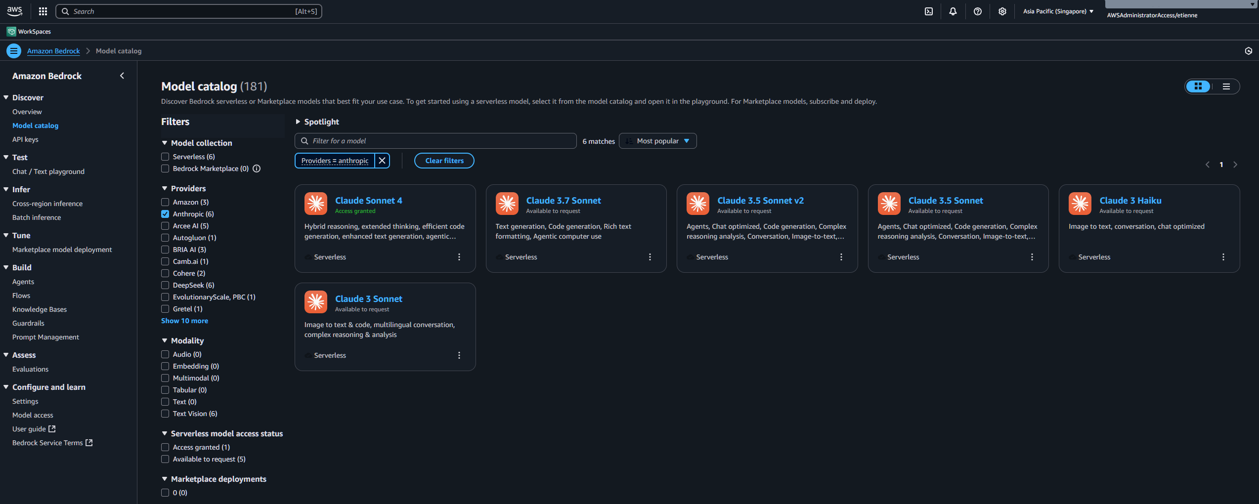Check the Access granted status filter
The width and height of the screenshot is (1259, 504).
click(x=165, y=447)
